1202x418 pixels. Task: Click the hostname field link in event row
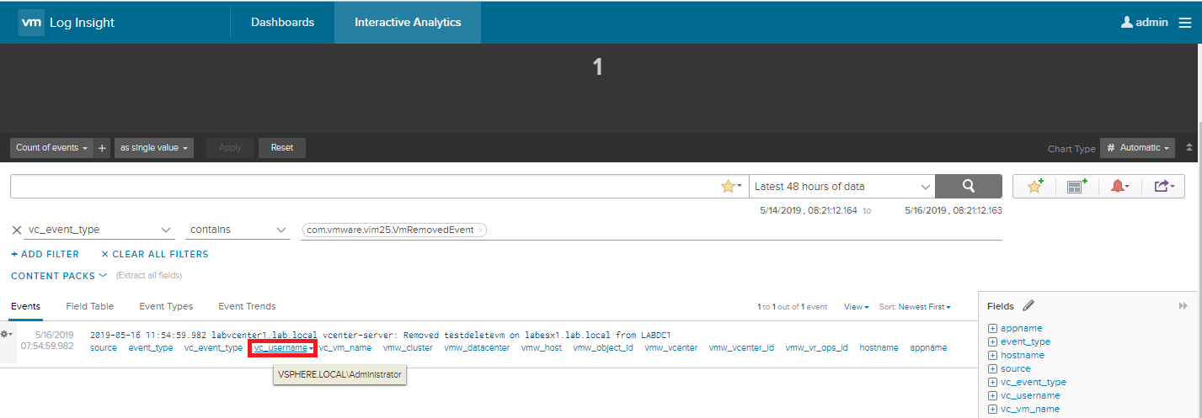[879, 347]
